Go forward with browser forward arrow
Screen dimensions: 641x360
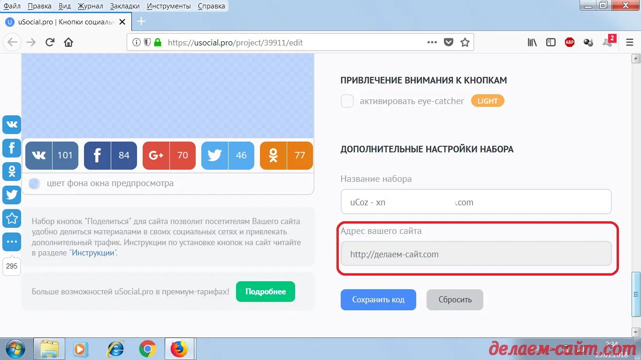click(x=31, y=42)
